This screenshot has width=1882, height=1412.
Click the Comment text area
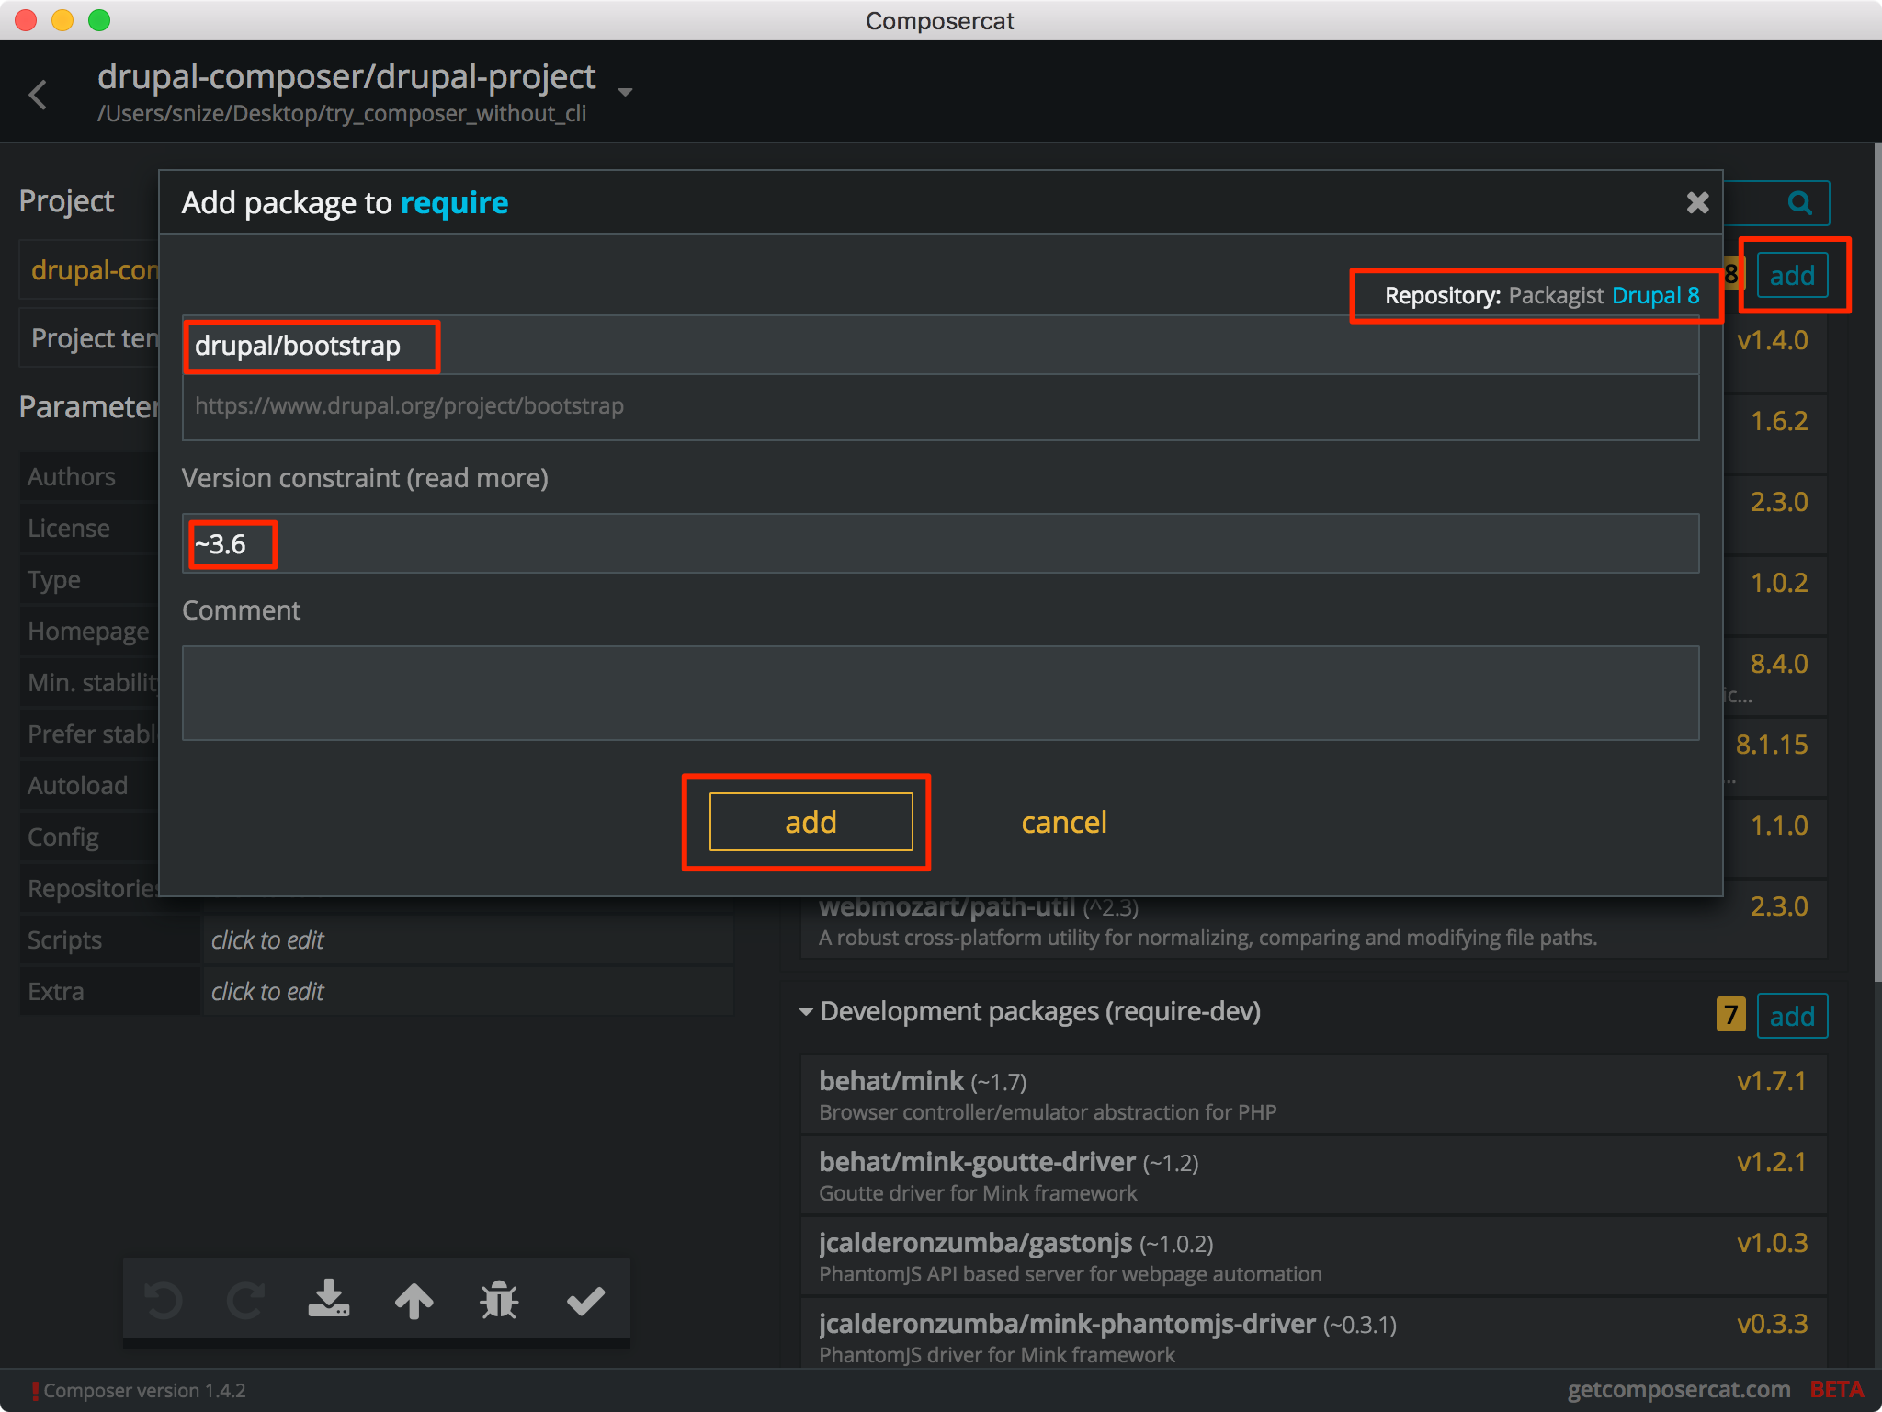pos(940,692)
